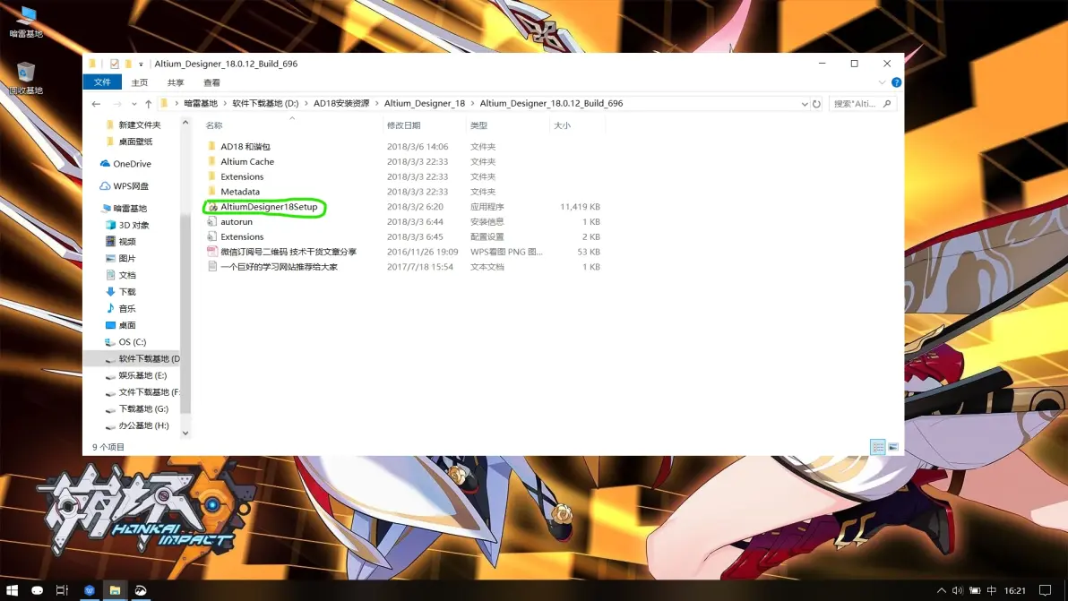Click the search box in Explorer
Image resolution: width=1068 pixels, height=601 pixels.
862,104
